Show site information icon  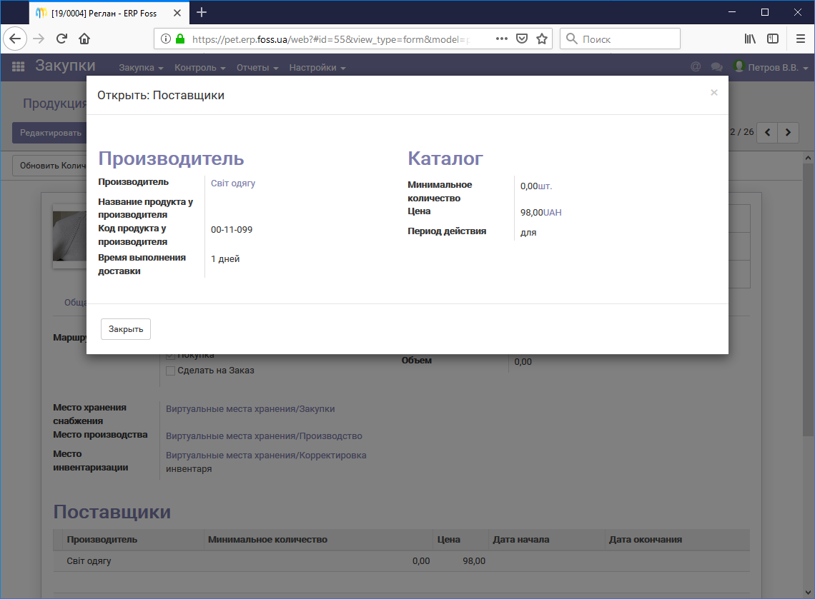(165, 39)
